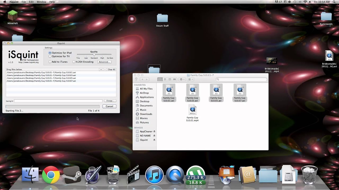The image size is (339, 190).
Task: Eject the iSquint device
Action: coord(154,140)
